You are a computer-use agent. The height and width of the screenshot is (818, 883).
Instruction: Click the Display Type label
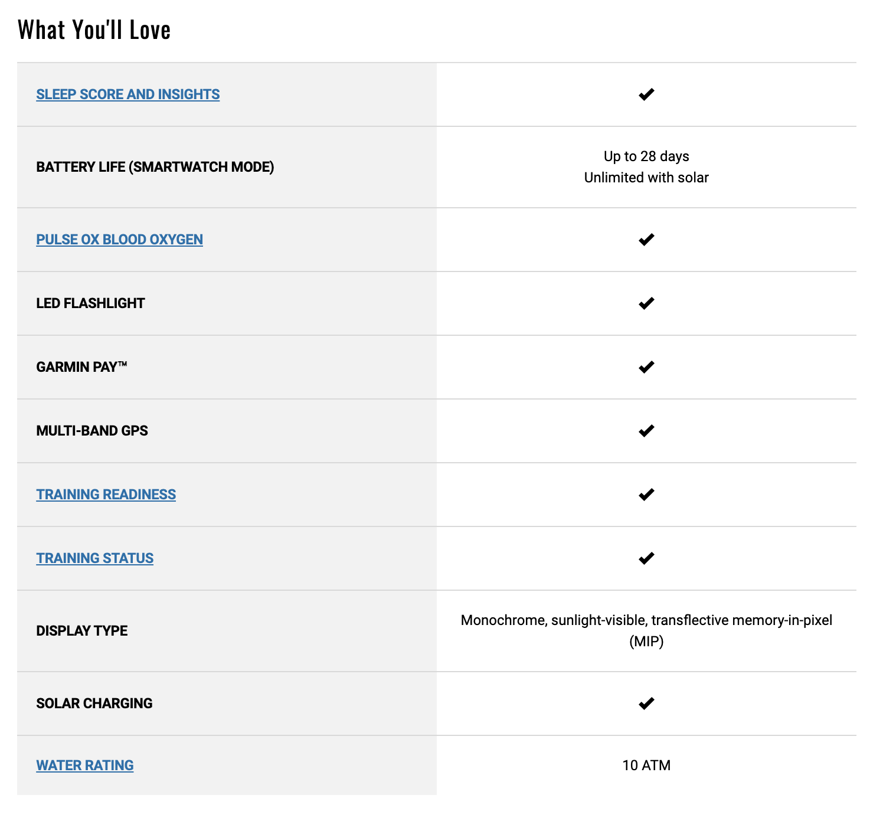coord(81,631)
